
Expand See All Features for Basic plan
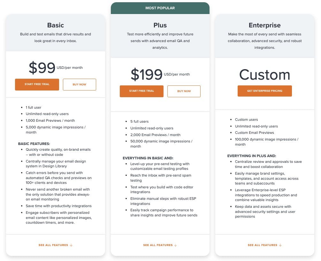click(x=53, y=245)
